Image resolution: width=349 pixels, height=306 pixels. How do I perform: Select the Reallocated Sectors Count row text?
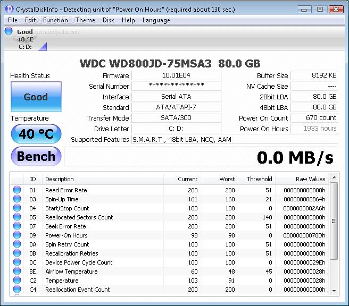coord(79,217)
